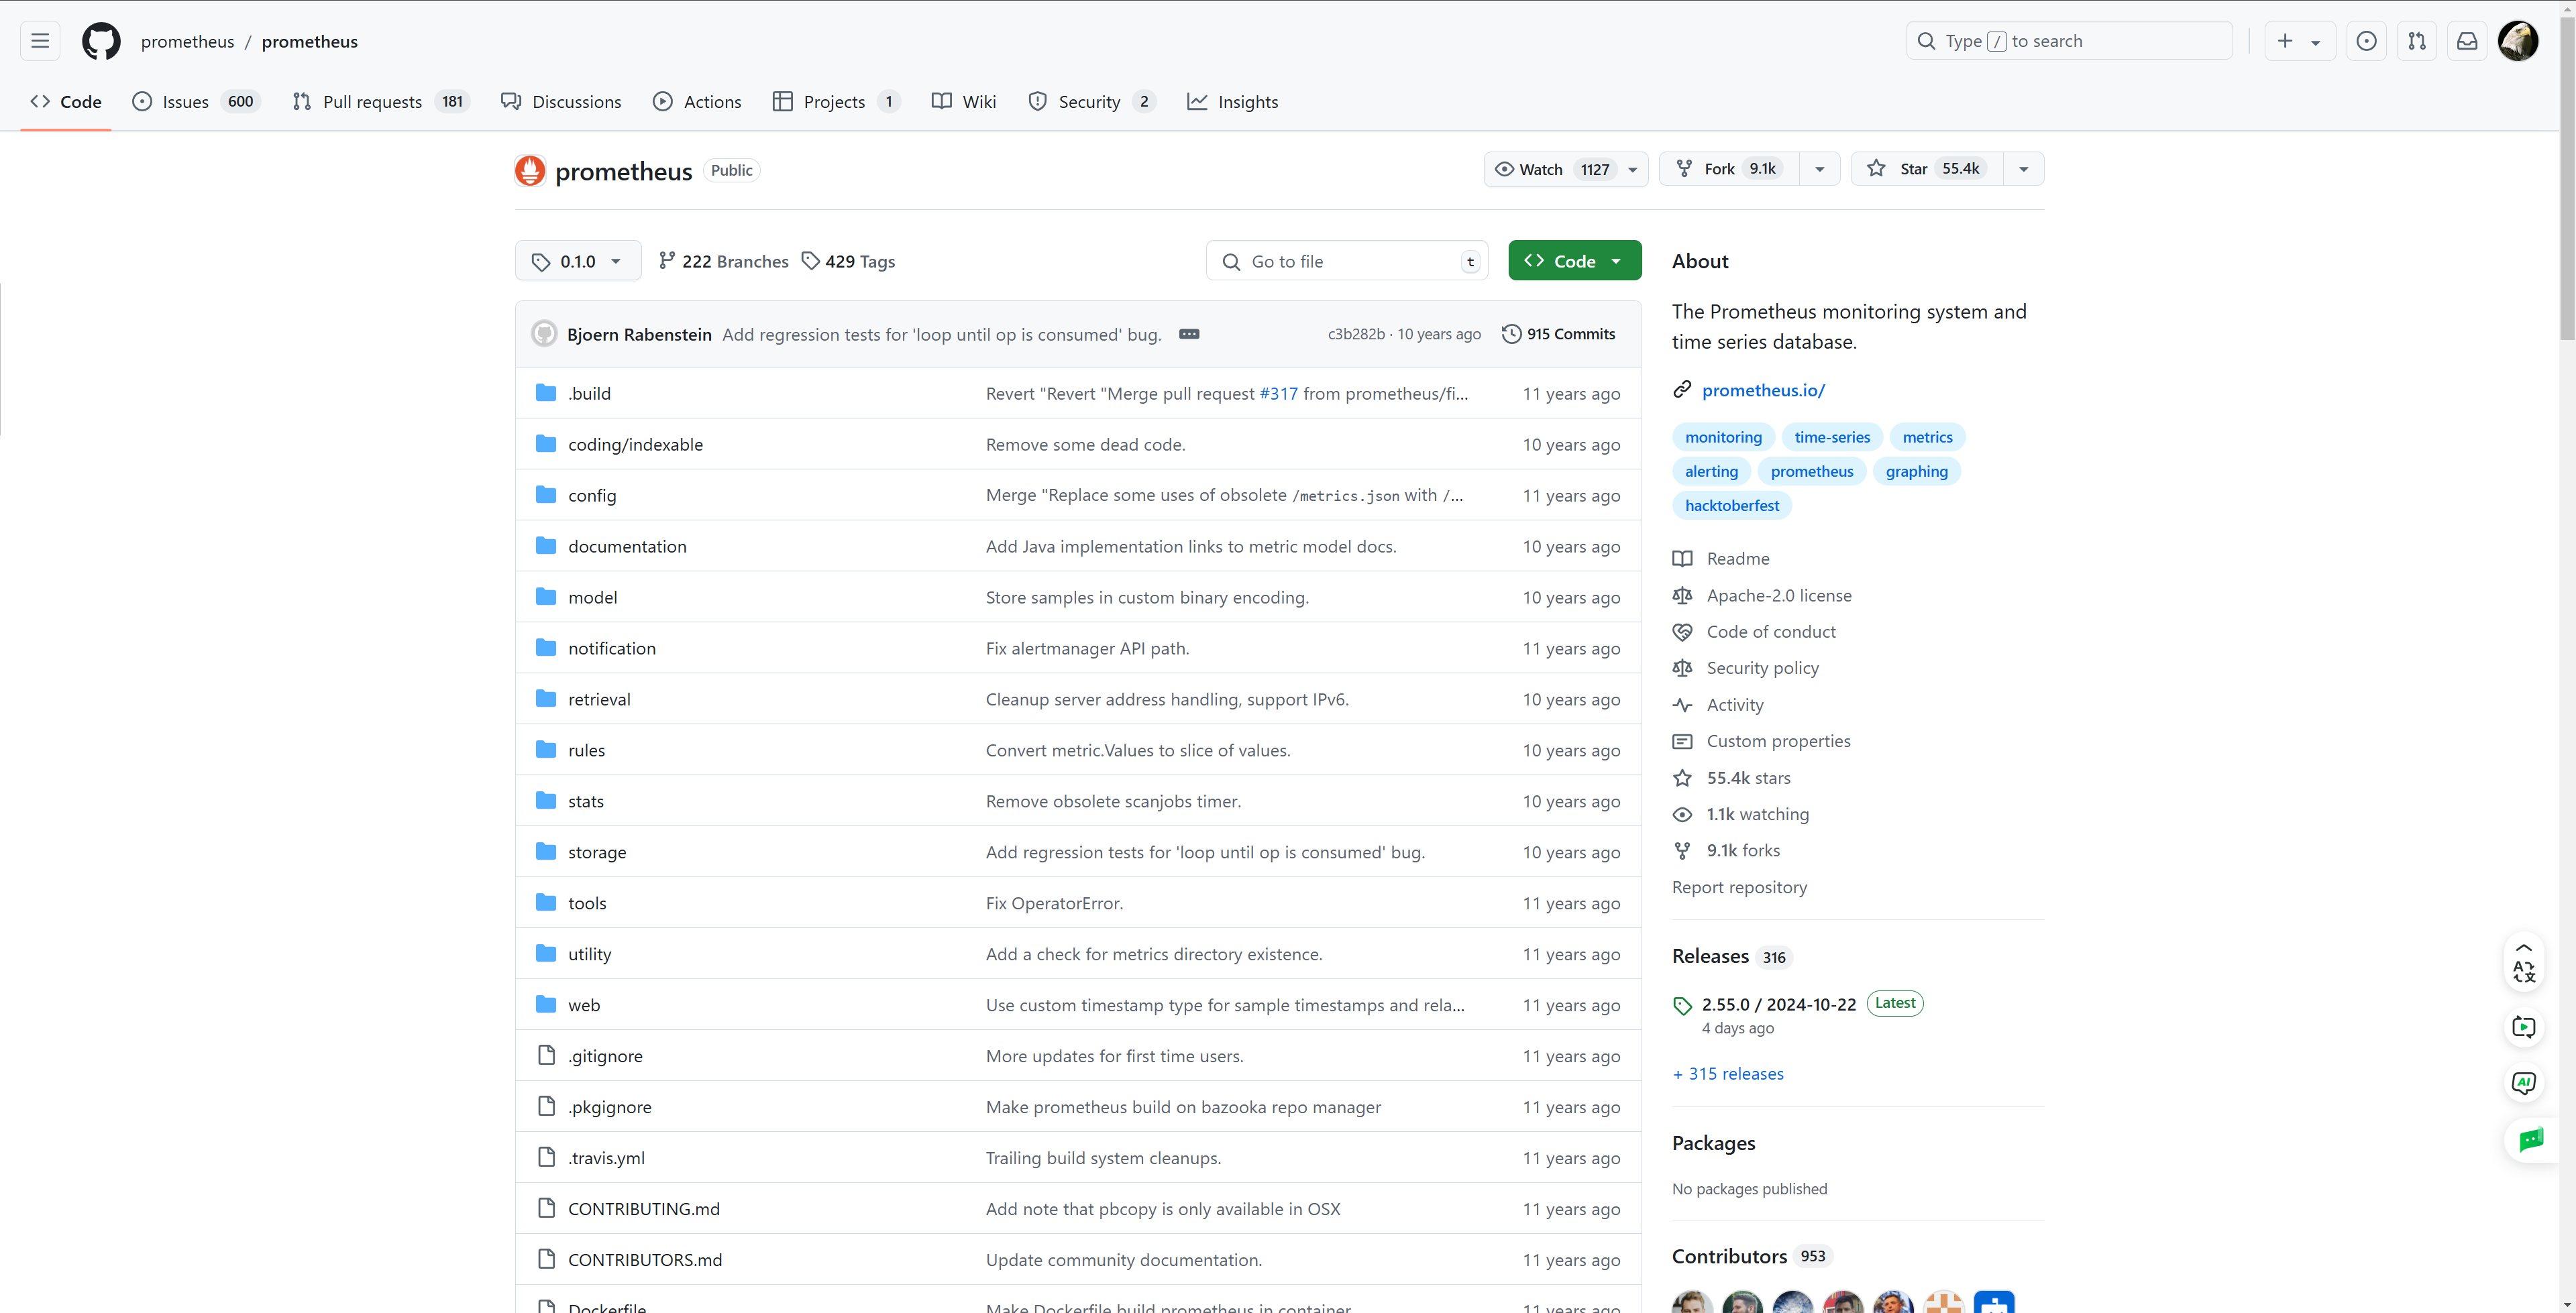
Task: Open the CONTRIBUTING.md file
Action: [644, 1209]
